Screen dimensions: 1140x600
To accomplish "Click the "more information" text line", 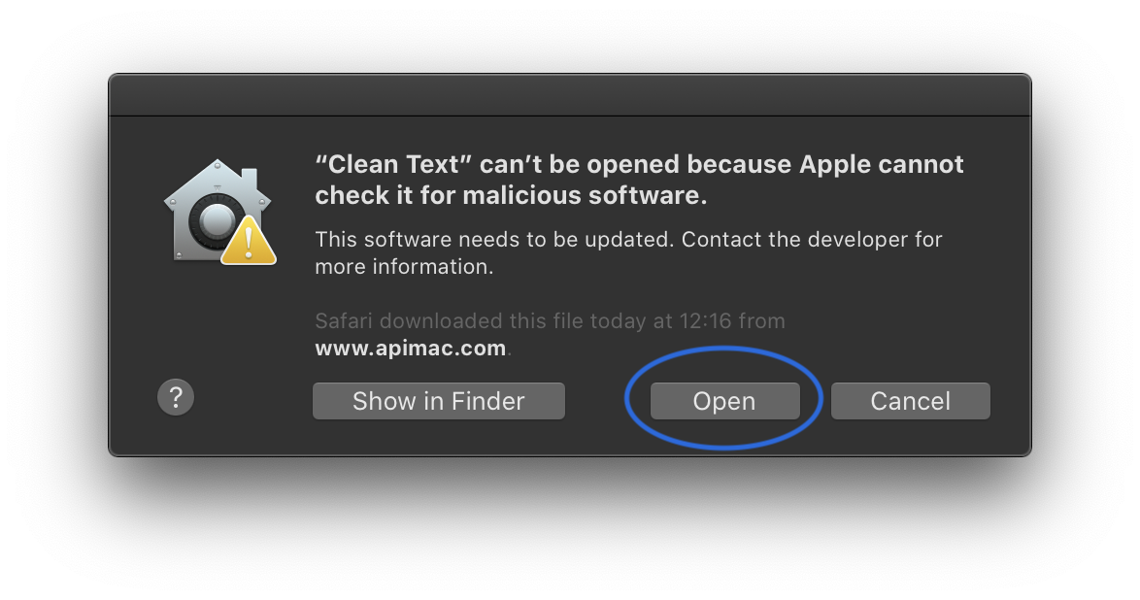I will tap(404, 267).
